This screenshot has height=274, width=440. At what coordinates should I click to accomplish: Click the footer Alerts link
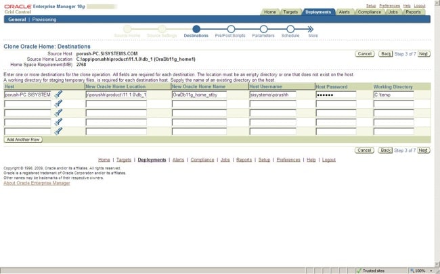178,160
